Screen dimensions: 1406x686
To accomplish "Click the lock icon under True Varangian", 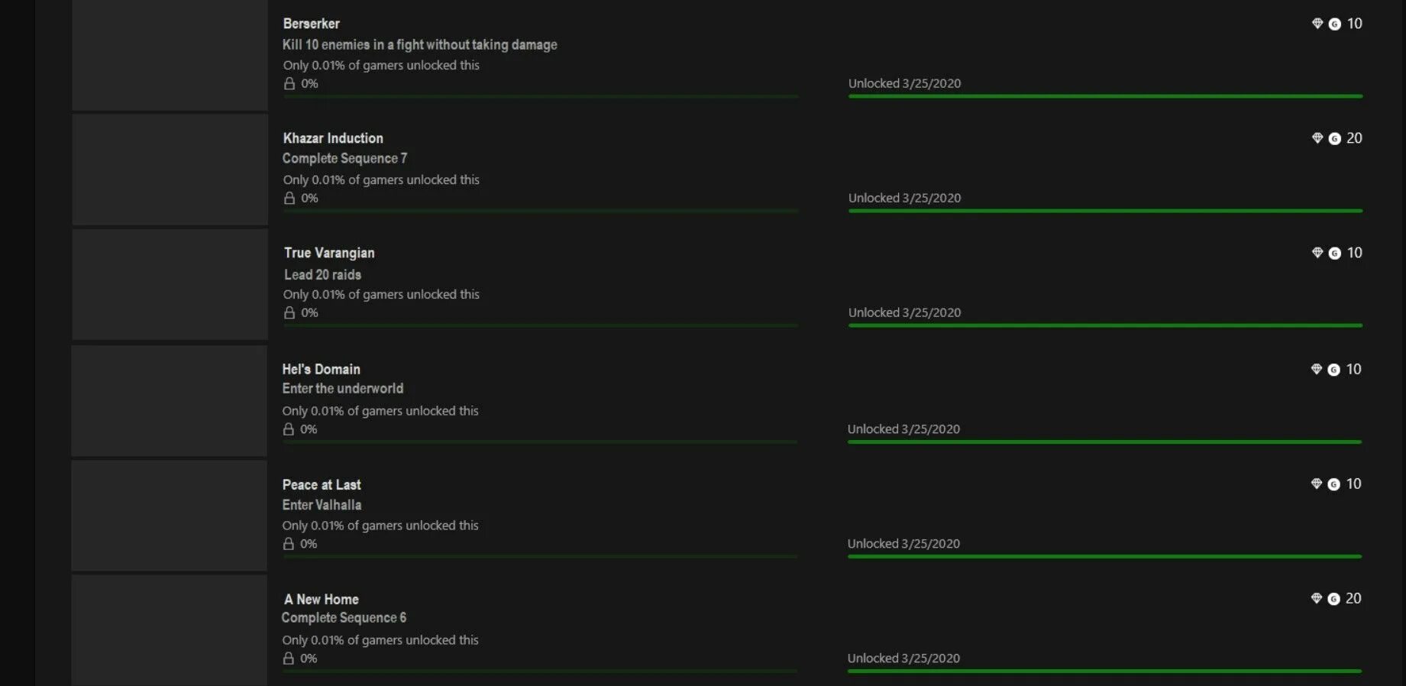I will [x=289, y=312].
